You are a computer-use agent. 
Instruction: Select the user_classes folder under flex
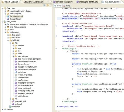click(x=23, y=56)
